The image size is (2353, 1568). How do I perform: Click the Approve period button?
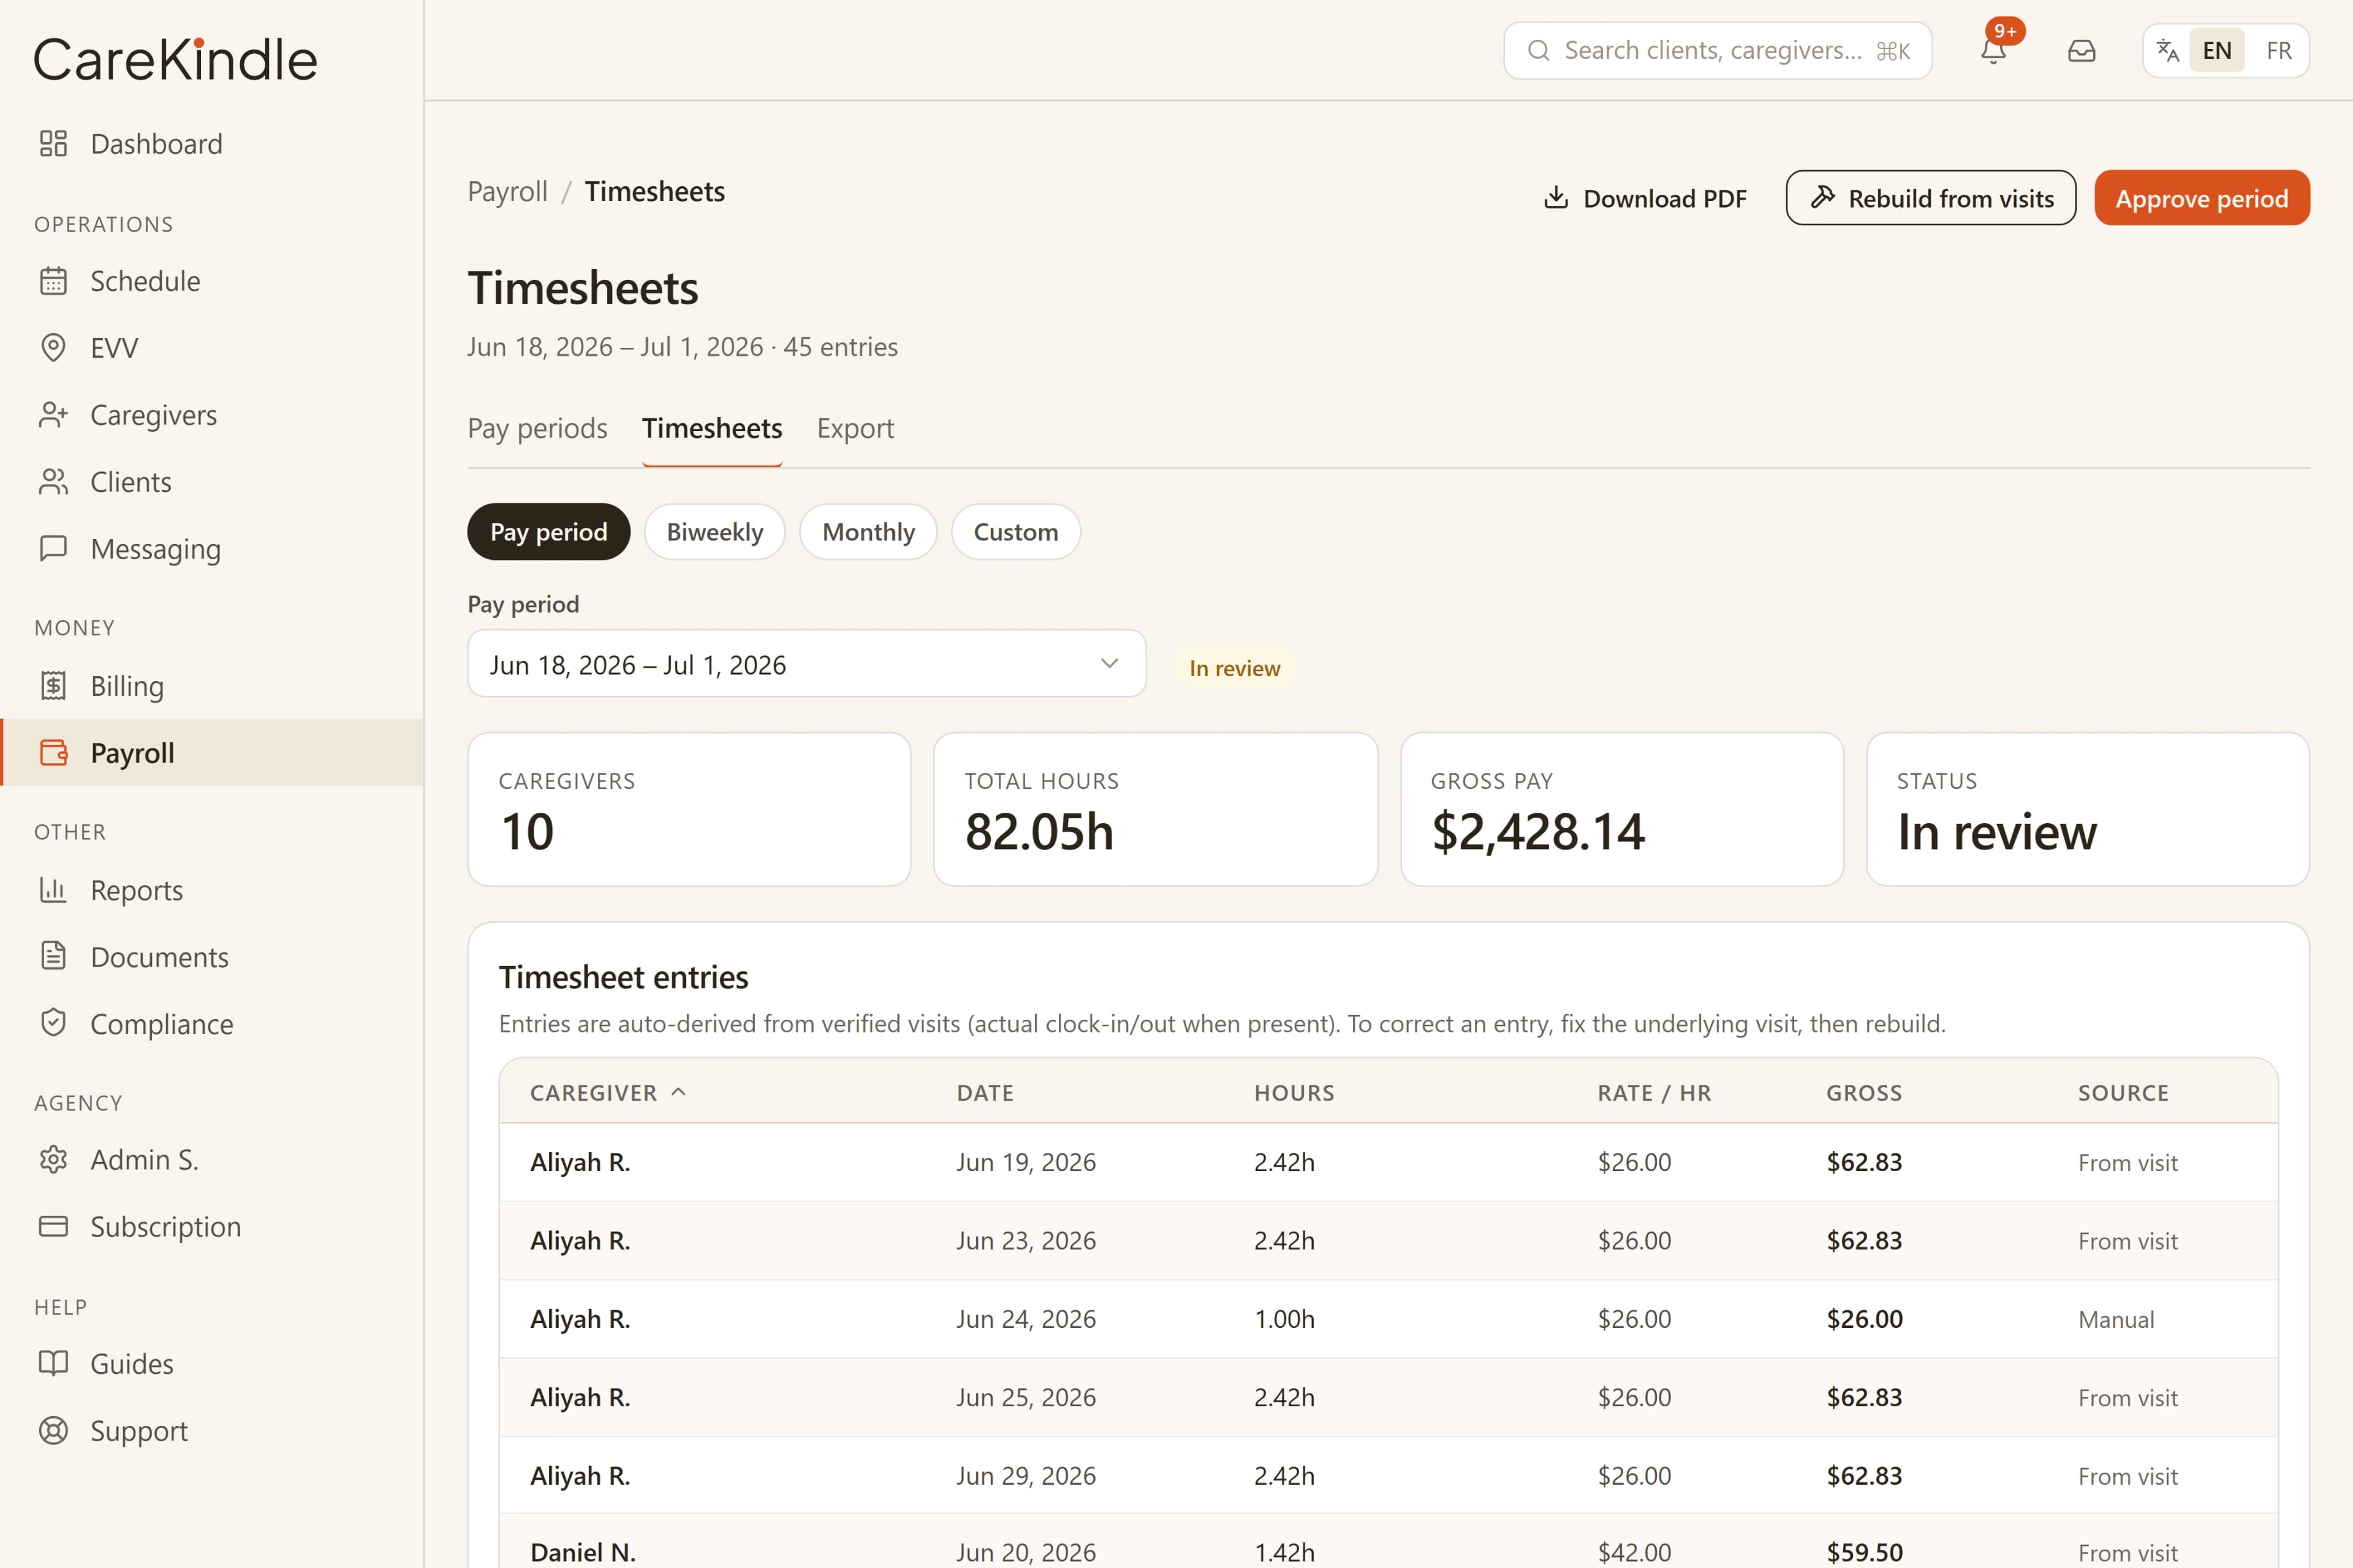(x=2202, y=198)
